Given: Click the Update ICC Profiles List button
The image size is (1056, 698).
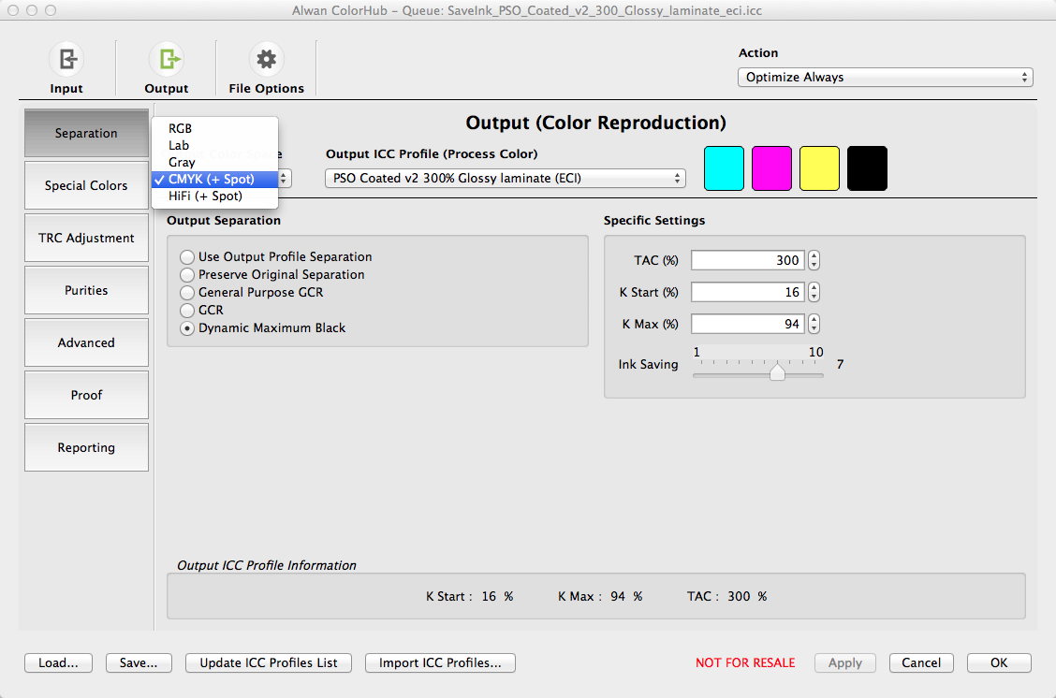Looking at the screenshot, I should [268, 662].
